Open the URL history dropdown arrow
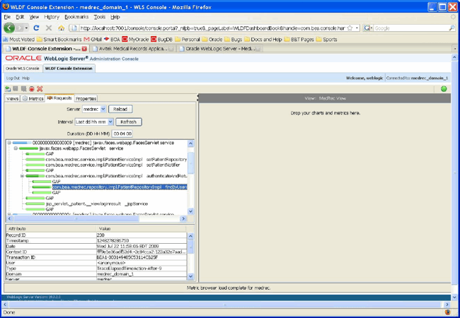Image resolution: width=460 pixels, height=318 pixels. pos(357,28)
